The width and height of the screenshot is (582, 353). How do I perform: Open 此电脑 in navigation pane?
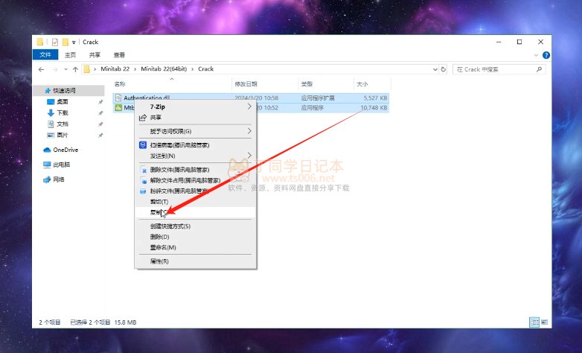pos(61,165)
